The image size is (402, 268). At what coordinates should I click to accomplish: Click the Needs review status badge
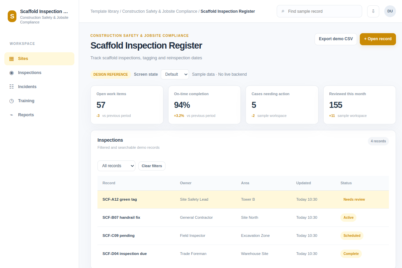[354, 199]
